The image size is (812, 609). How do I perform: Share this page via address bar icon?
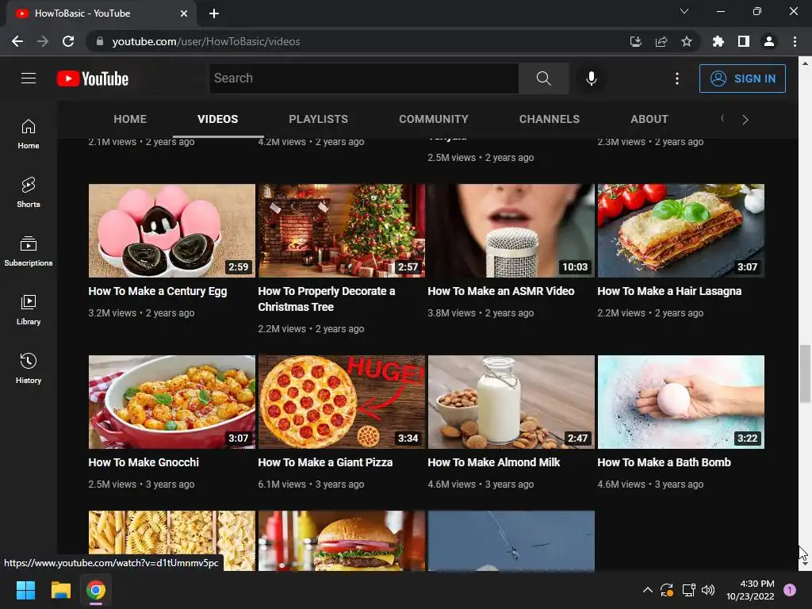[661, 41]
